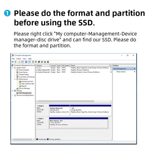Click the Properties toolbar icon
The image size is (155, 149).
pos(39,62)
